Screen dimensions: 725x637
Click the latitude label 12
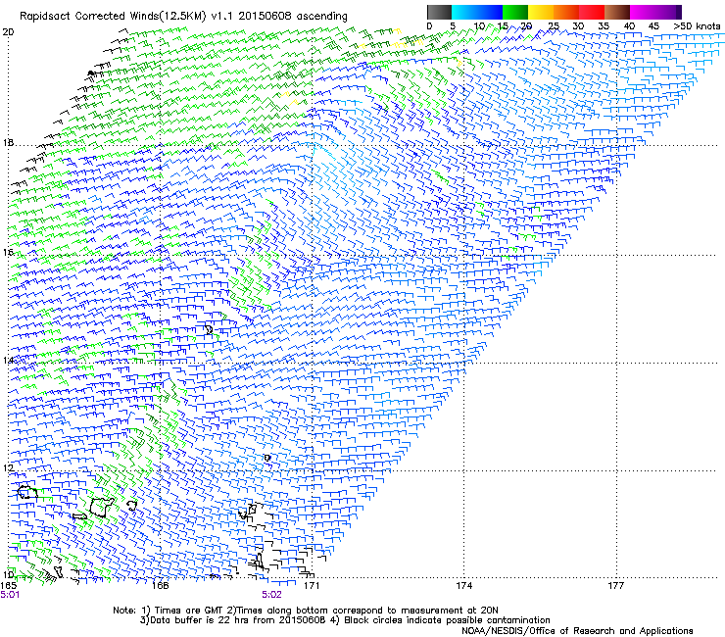coord(8,467)
